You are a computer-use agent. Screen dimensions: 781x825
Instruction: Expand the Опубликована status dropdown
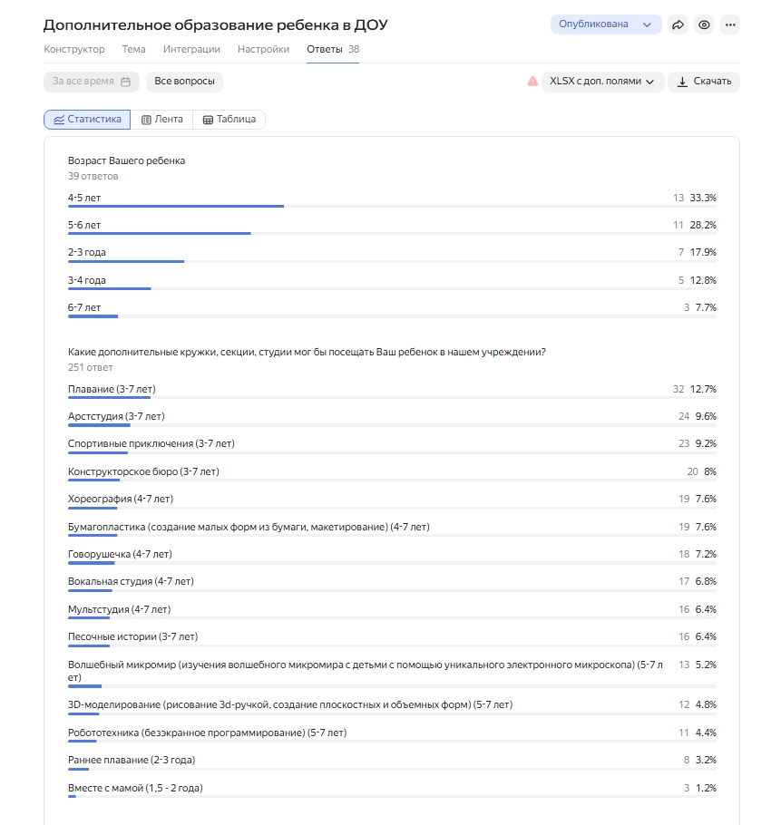(605, 24)
